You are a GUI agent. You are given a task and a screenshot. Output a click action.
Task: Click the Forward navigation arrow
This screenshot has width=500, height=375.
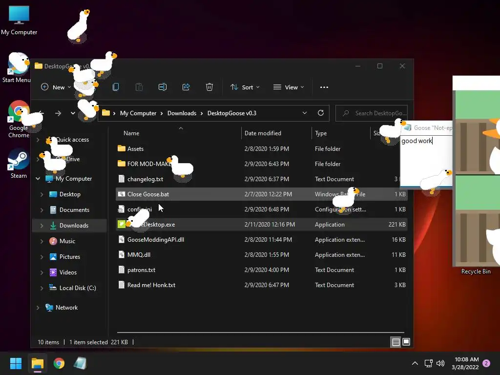pyautogui.click(x=58, y=113)
